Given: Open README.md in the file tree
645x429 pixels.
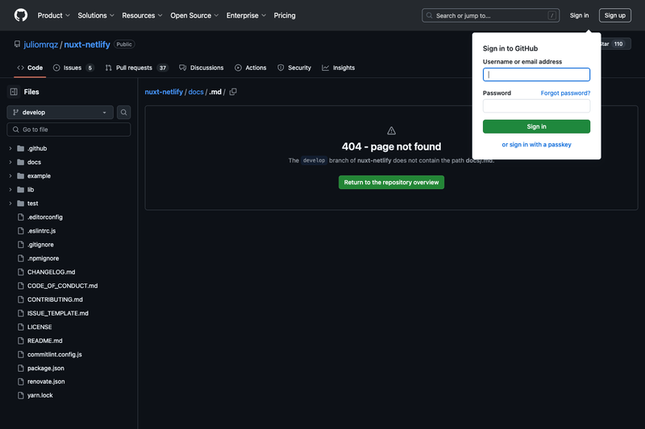Looking at the screenshot, I should [45, 340].
